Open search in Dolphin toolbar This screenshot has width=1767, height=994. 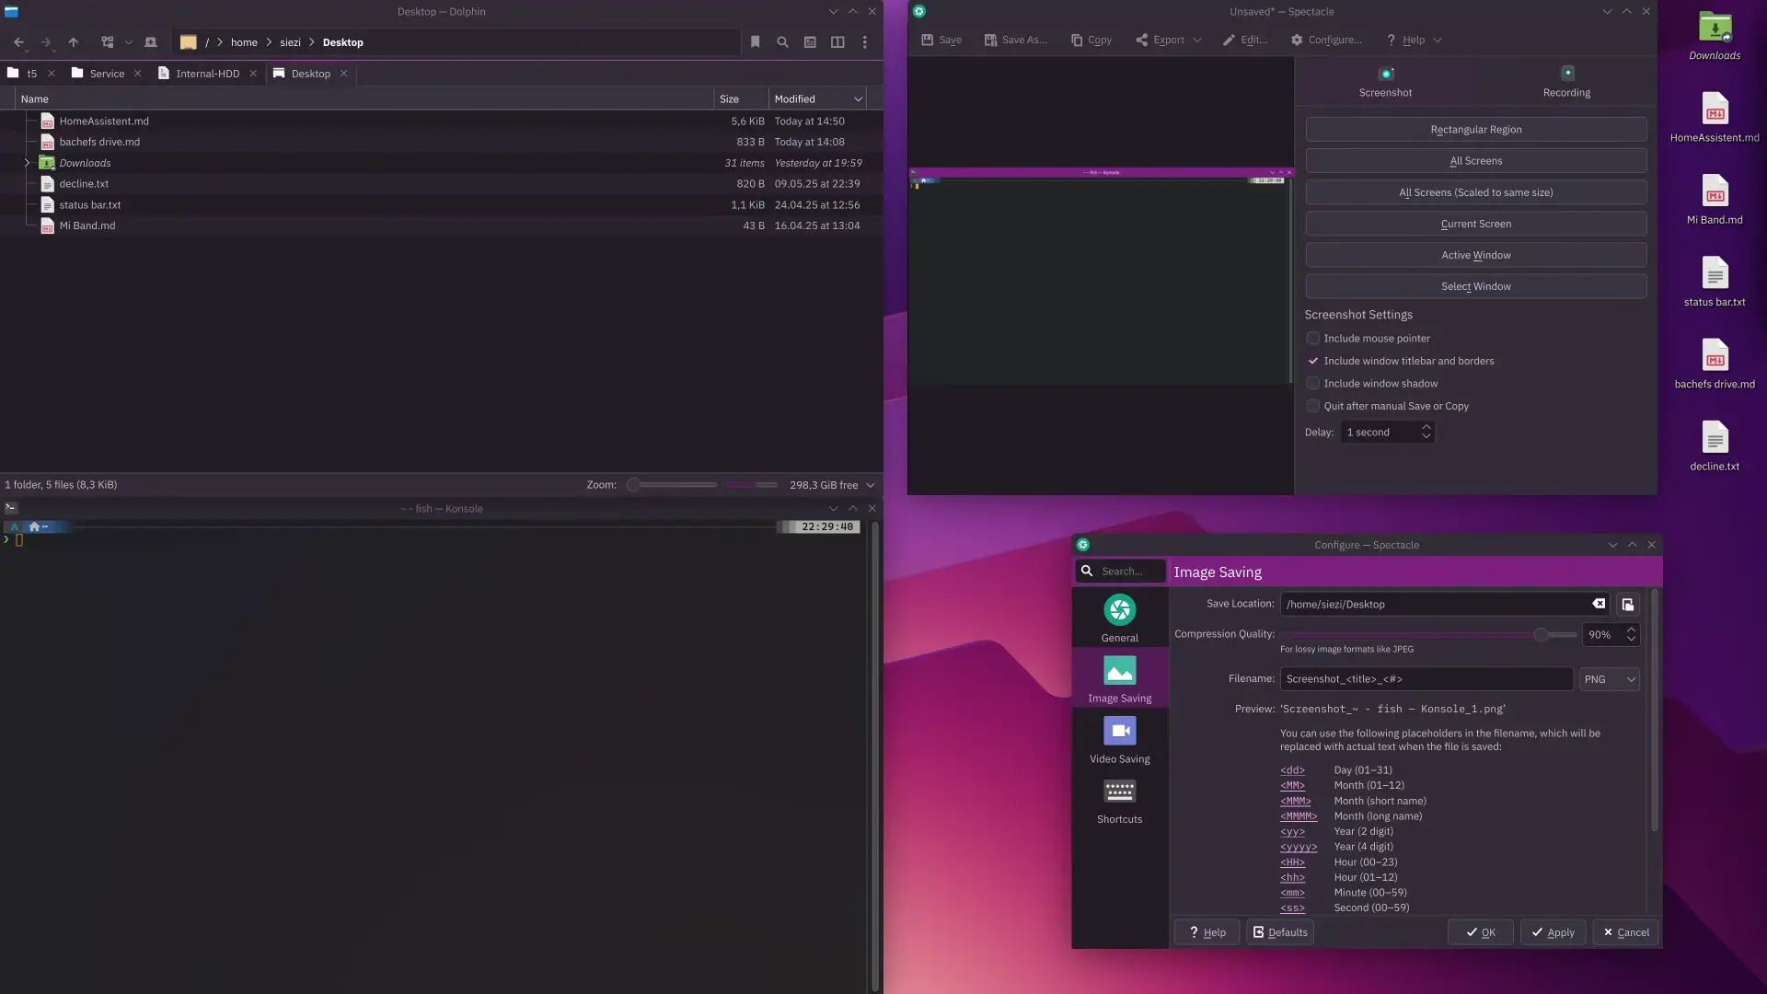[x=783, y=42]
